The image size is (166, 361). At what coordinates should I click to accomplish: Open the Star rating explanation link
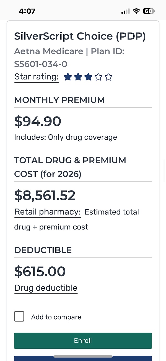coord(37,77)
